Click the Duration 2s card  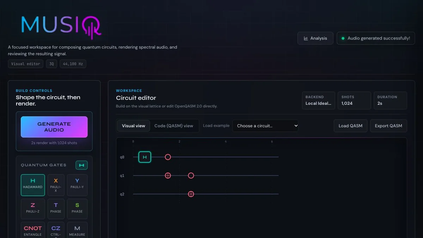click(x=390, y=100)
